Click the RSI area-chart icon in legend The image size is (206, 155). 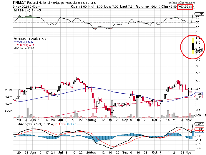pos(15,10)
